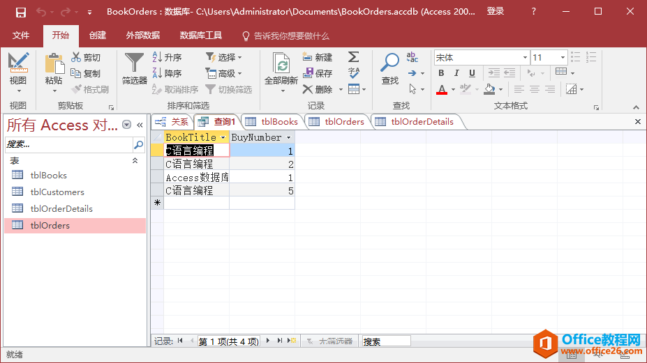Open the font size dropdown 11
The image size is (647, 363).
[563, 58]
